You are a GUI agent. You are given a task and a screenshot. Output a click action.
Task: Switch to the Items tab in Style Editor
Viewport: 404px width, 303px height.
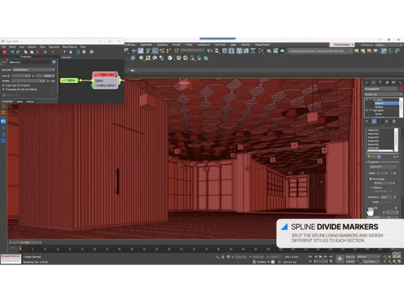pyautogui.click(x=19, y=102)
